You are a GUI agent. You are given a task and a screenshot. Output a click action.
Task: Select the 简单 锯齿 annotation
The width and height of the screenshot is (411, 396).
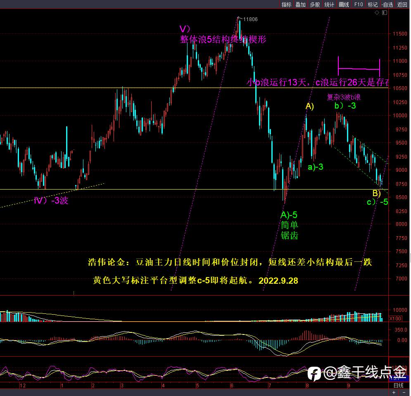tap(290, 230)
